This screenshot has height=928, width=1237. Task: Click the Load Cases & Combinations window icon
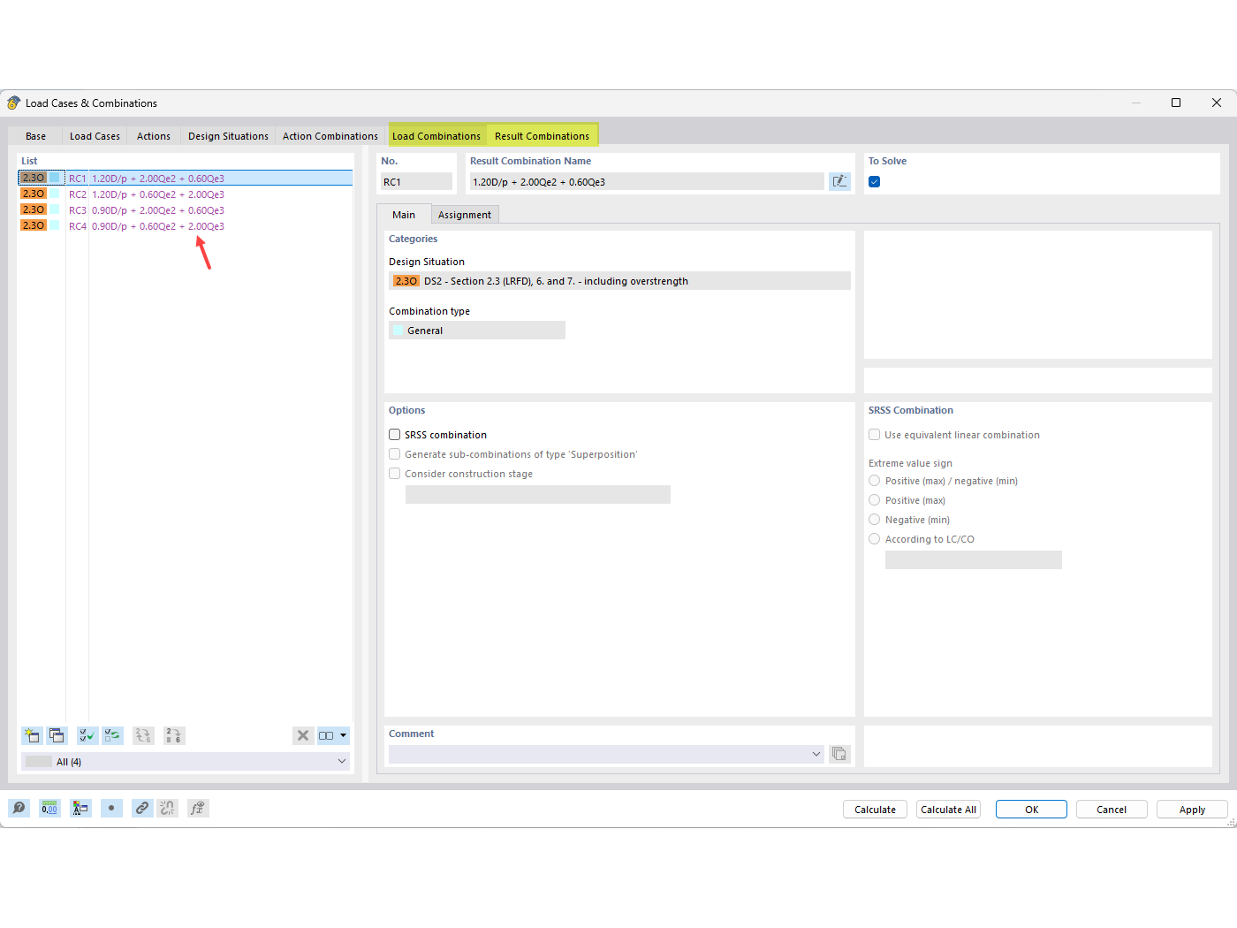(13, 103)
